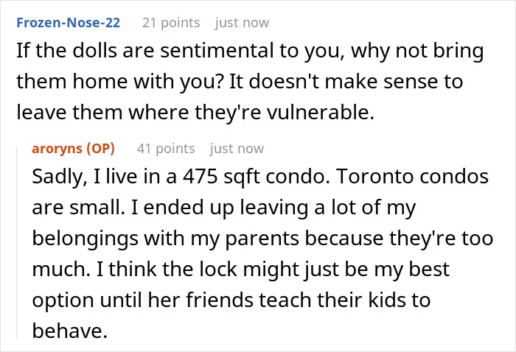Screen dimensions: 516x352
Task: Click the final word 'behave.'
Action: click(x=70, y=331)
